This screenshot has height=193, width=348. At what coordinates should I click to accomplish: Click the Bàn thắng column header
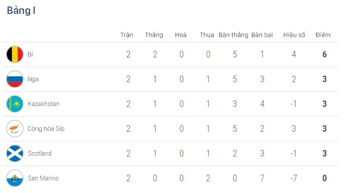233,35
